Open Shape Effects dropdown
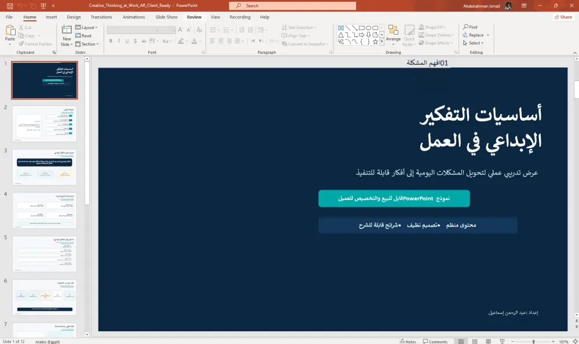The height and width of the screenshot is (344, 579). pos(436,43)
